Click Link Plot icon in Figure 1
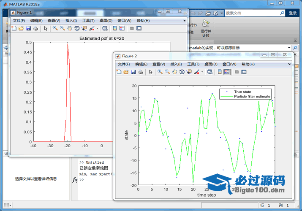Screen dimensions: 302x211 pyautogui.click(x=105, y=28)
